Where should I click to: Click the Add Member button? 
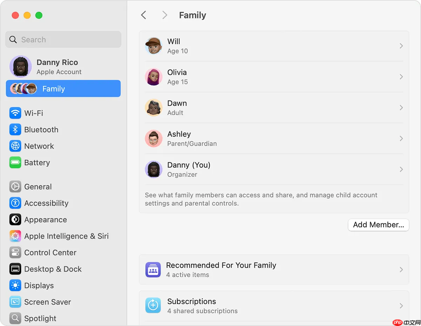[378, 225]
